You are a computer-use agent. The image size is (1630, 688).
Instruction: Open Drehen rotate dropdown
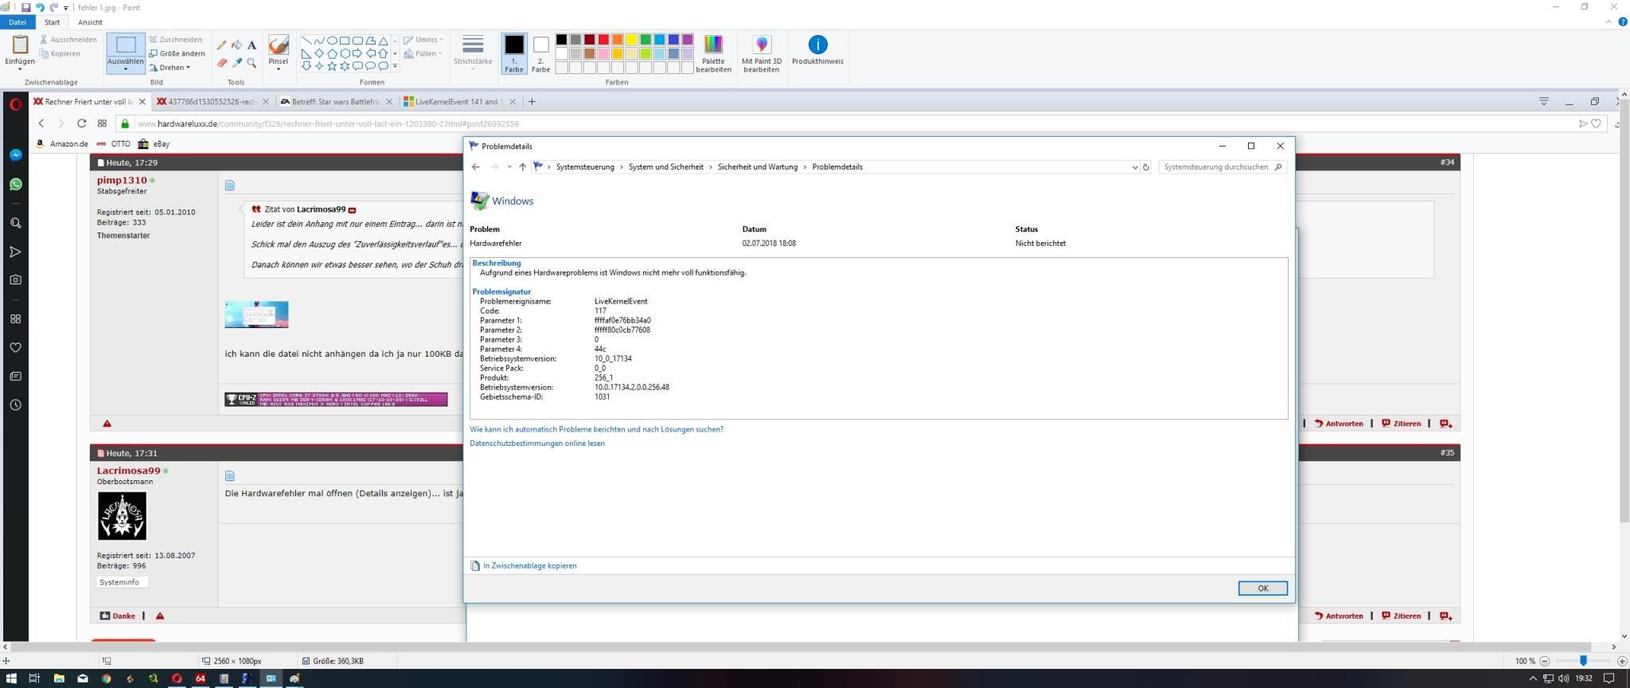click(170, 68)
